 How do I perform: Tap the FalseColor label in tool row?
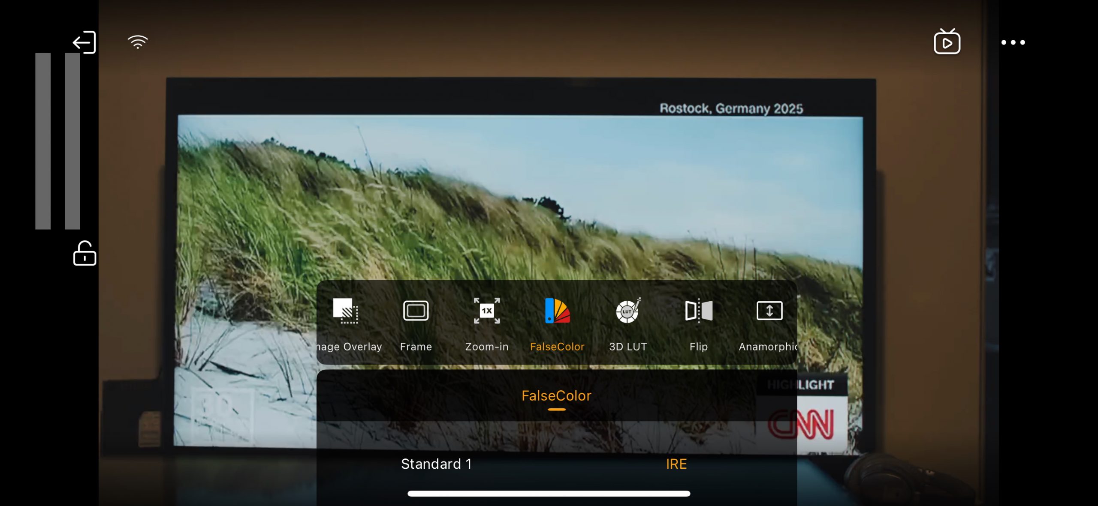click(557, 347)
